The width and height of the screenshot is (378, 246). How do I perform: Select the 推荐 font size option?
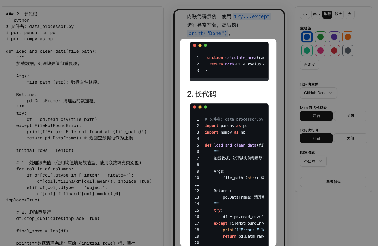(x=327, y=14)
